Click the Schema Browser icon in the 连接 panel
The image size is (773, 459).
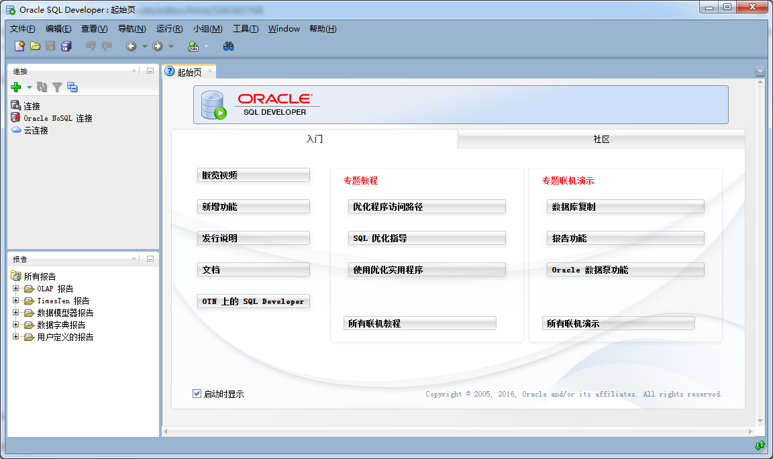pos(72,87)
